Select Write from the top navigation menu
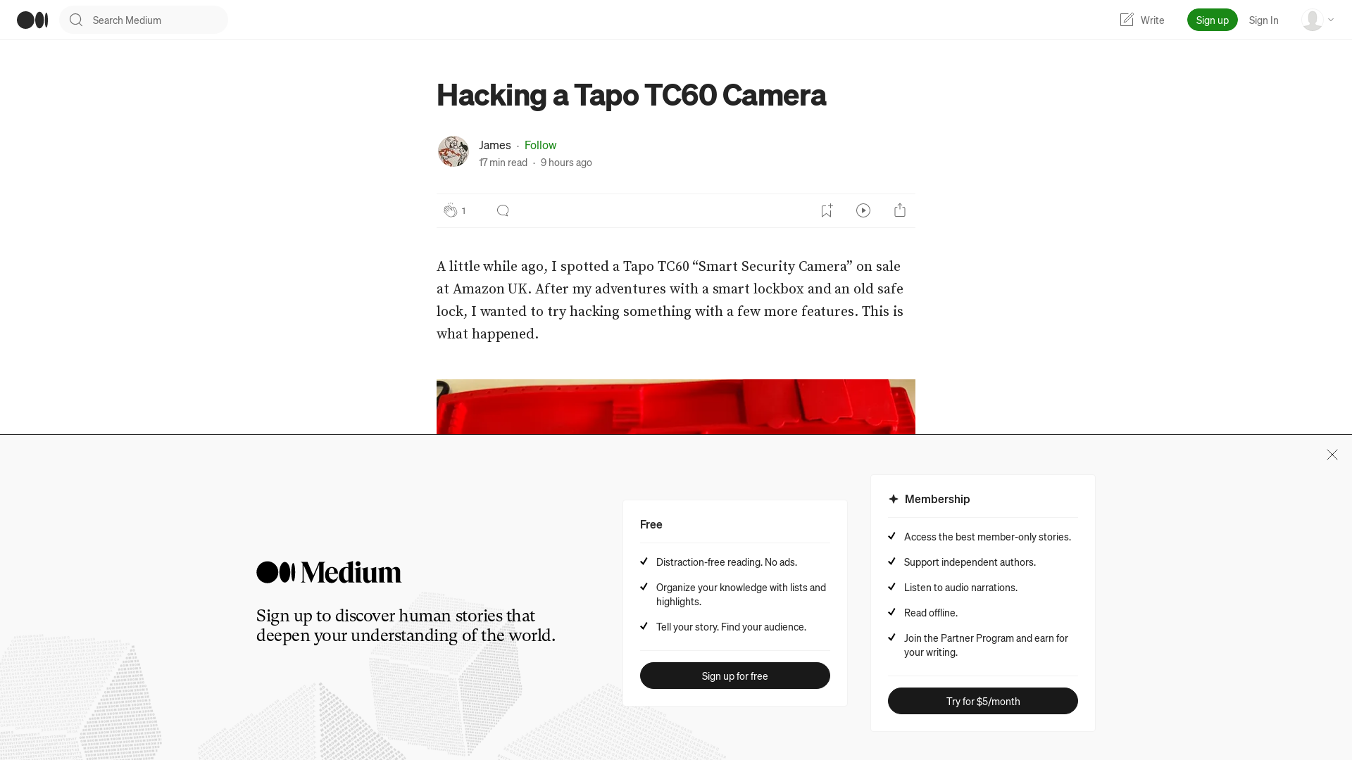 [1141, 20]
